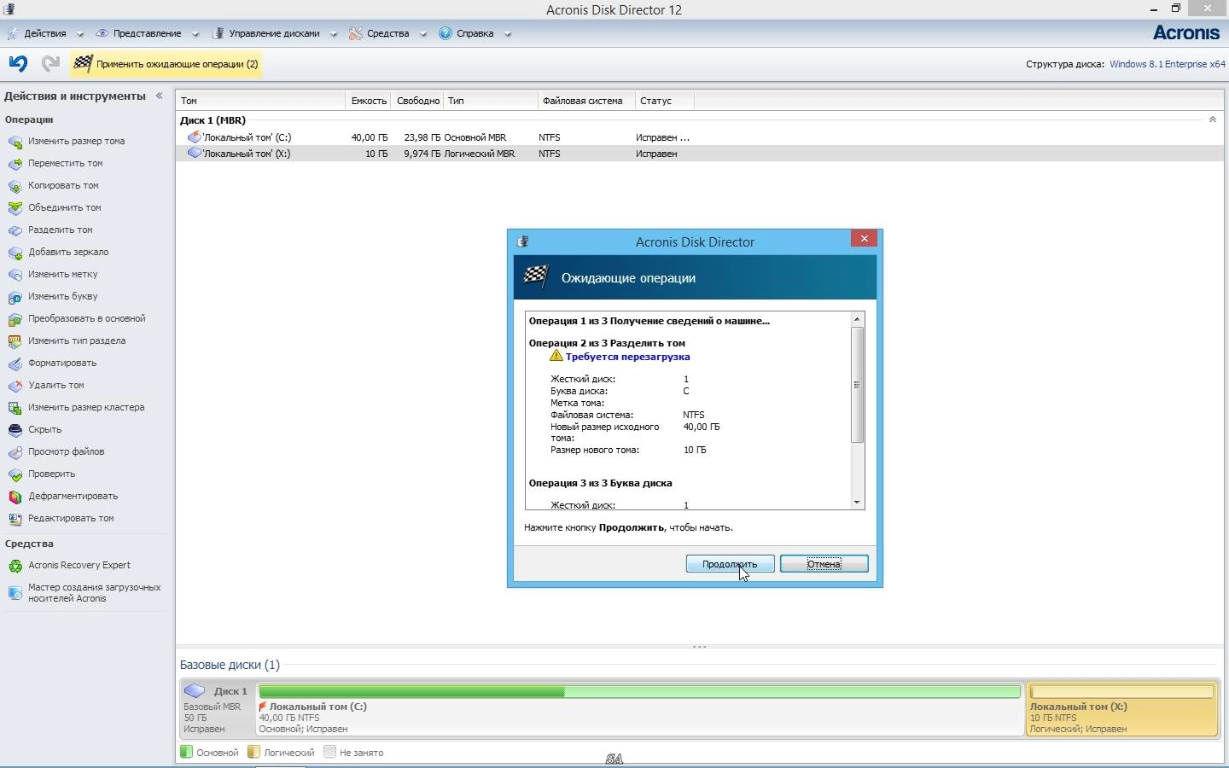Click the 'Добавить зеркало' icon
This screenshot has height=768, width=1229.
(x=15, y=253)
